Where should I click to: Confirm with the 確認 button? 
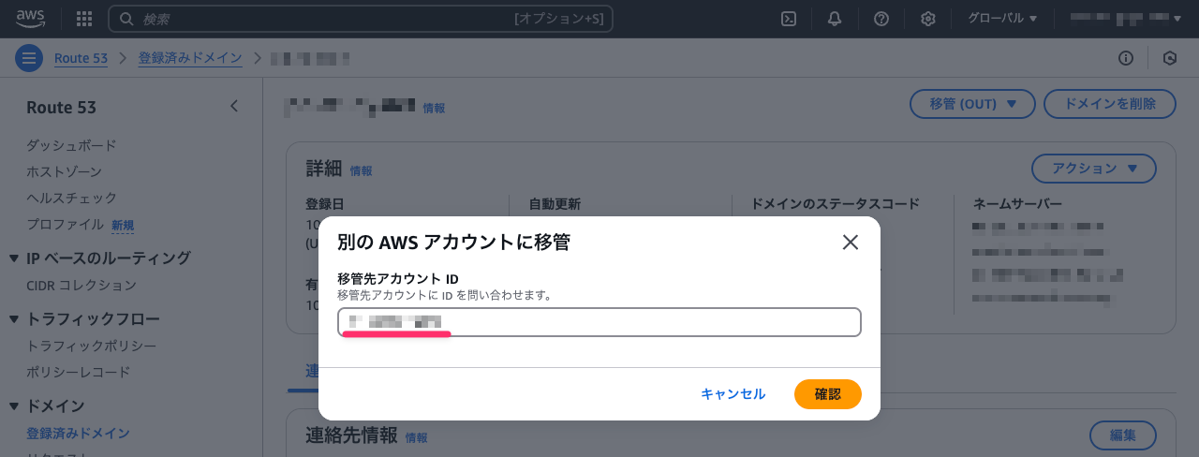tap(828, 394)
